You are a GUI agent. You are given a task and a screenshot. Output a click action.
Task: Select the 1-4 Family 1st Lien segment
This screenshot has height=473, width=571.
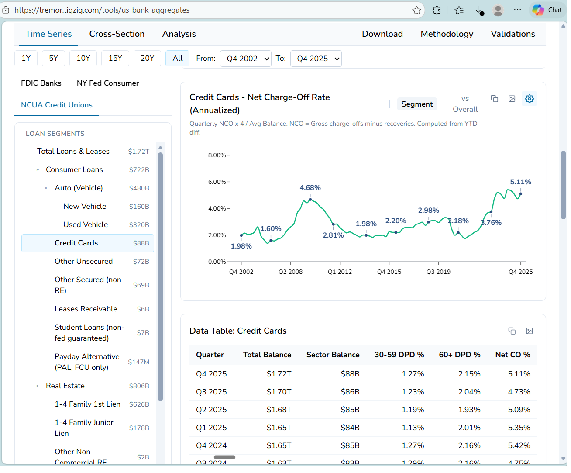click(88, 404)
